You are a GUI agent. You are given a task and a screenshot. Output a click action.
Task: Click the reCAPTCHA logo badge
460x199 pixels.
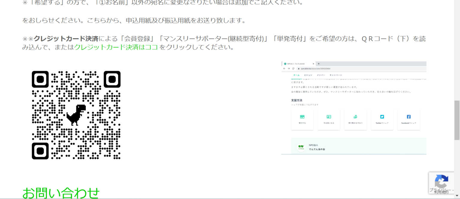[x=441, y=181]
